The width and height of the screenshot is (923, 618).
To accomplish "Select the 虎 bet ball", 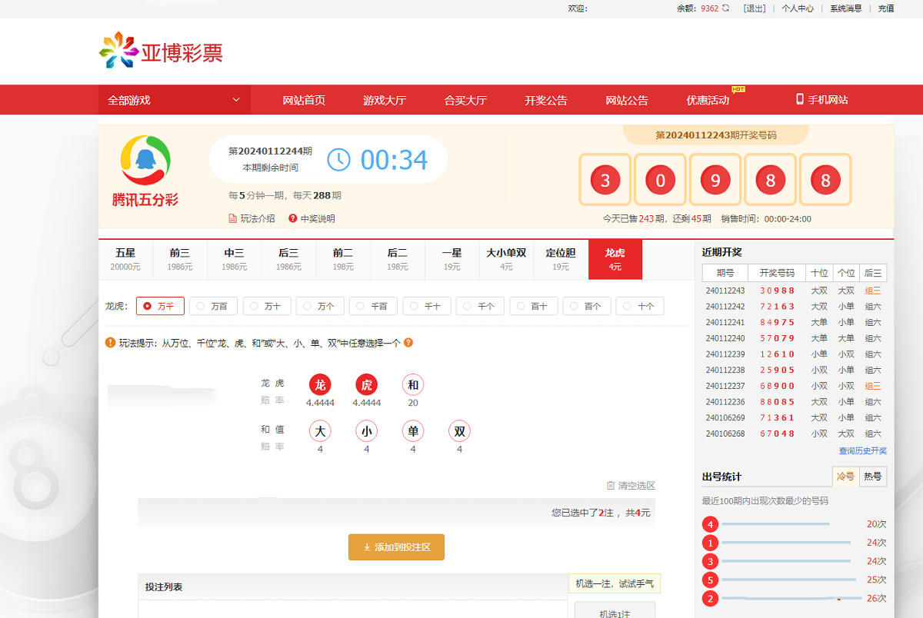I will 366,385.
